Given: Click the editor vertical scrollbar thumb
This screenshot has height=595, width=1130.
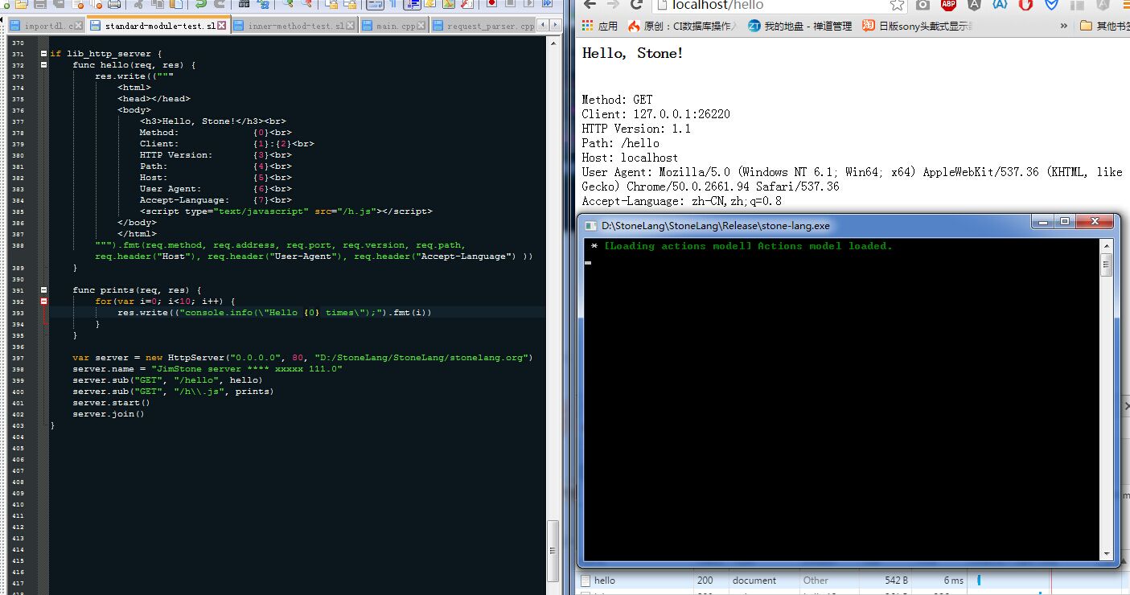Looking at the screenshot, I should (553, 551).
